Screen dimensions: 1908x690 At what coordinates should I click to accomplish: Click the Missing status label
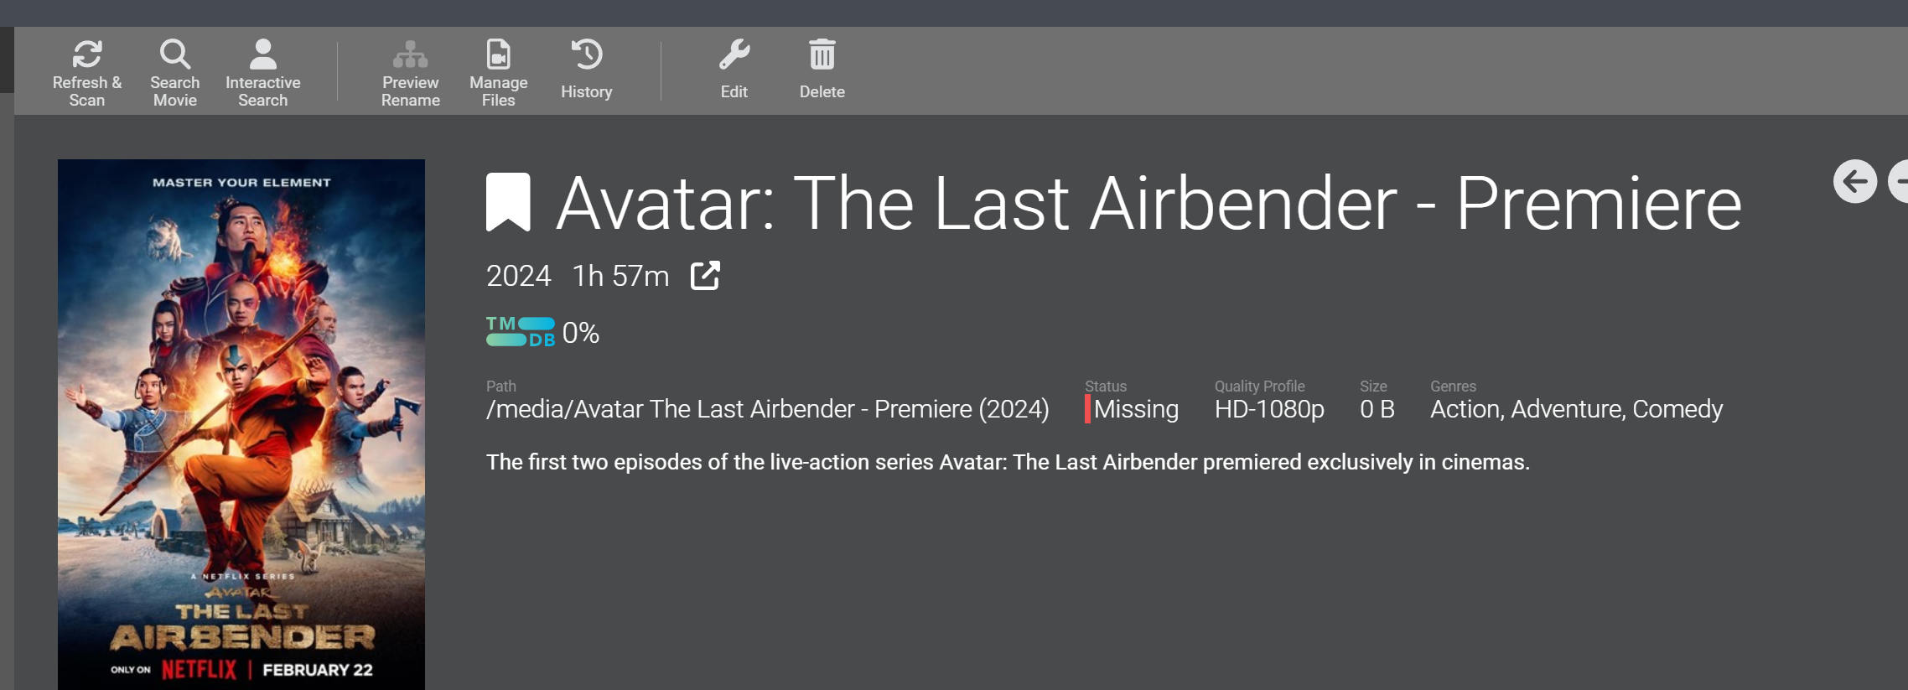tap(1136, 409)
